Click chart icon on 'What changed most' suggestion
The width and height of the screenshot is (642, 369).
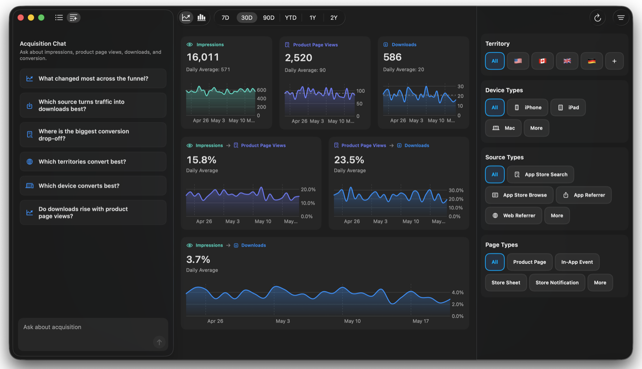[30, 79]
